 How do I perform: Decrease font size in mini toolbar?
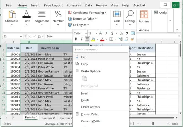click(107, 33)
